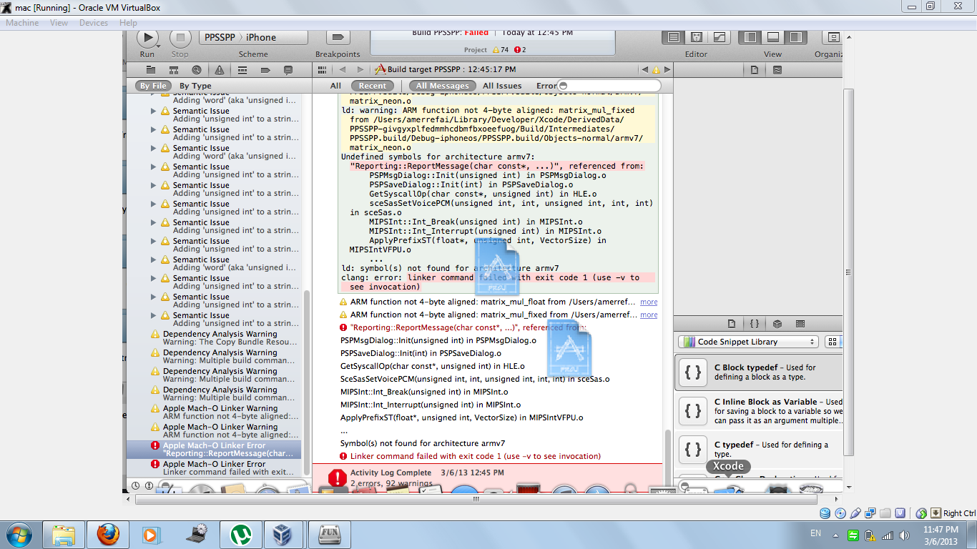
Task: Toggle the bottom debug area view button
Action: tap(773, 37)
